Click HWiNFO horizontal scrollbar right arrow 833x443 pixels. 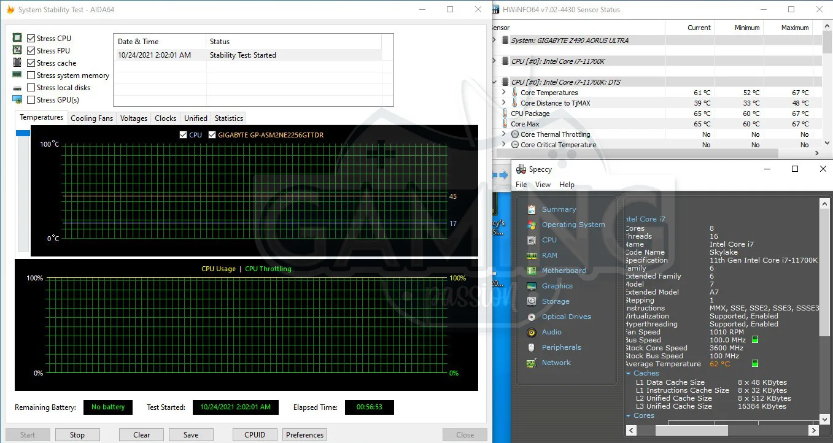coord(816,153)
